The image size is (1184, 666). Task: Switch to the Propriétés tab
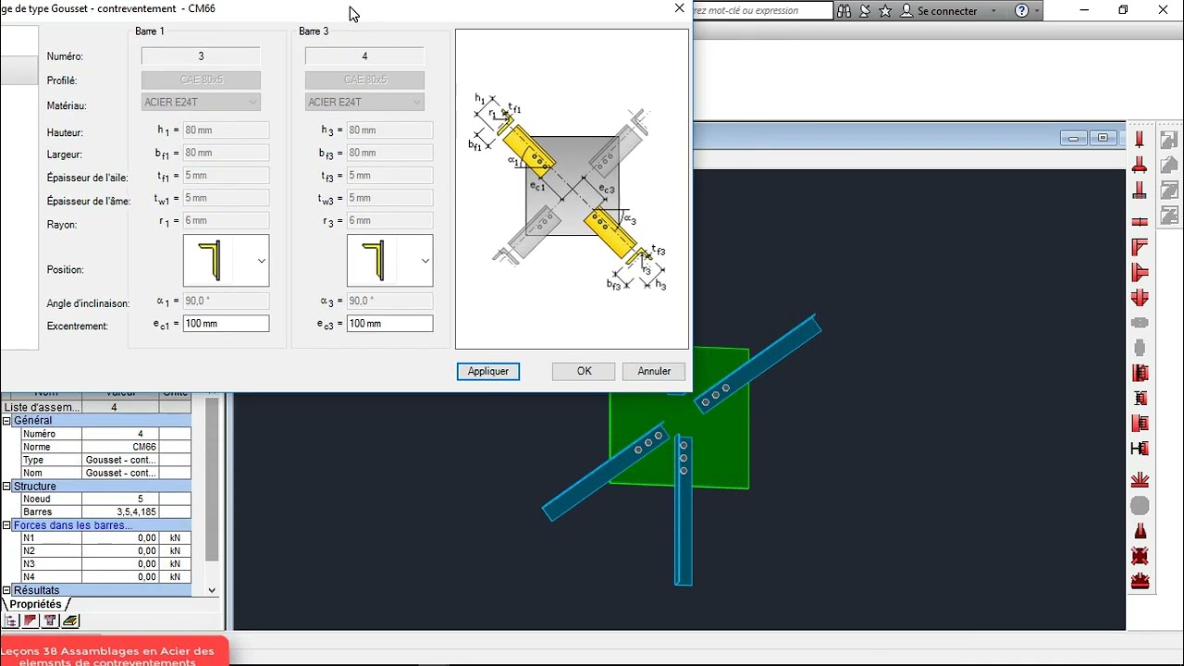(x=35, y=604)
